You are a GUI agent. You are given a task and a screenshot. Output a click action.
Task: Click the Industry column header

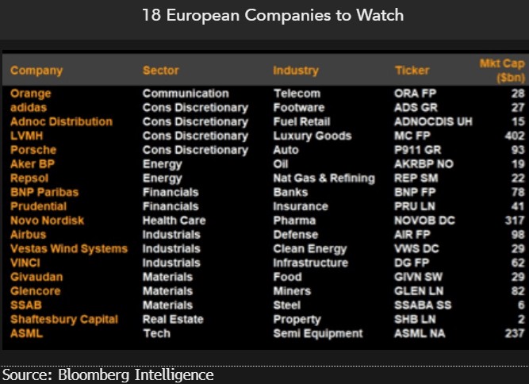coord(295,71)
